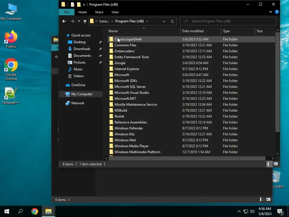Click the vertical scrollbar thumb
The image size is (289, 217).
(277, 82)
